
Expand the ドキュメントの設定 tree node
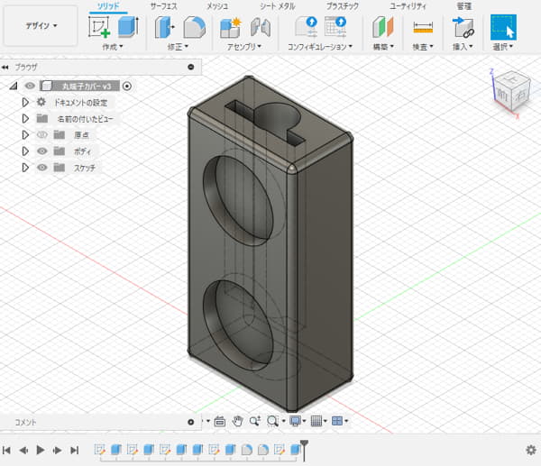(x=25, y=103)
